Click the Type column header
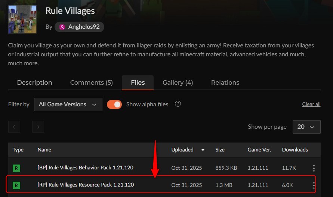Viewport: 333px width, 197px height. coord(18,150)
